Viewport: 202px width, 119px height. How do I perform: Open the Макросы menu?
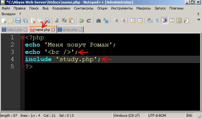pyautogui.click(x=144, y=8)
